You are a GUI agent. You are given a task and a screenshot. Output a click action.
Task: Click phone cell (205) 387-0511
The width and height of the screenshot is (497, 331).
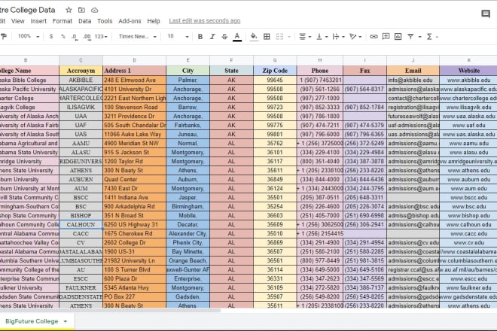click(x=320, y=198)
